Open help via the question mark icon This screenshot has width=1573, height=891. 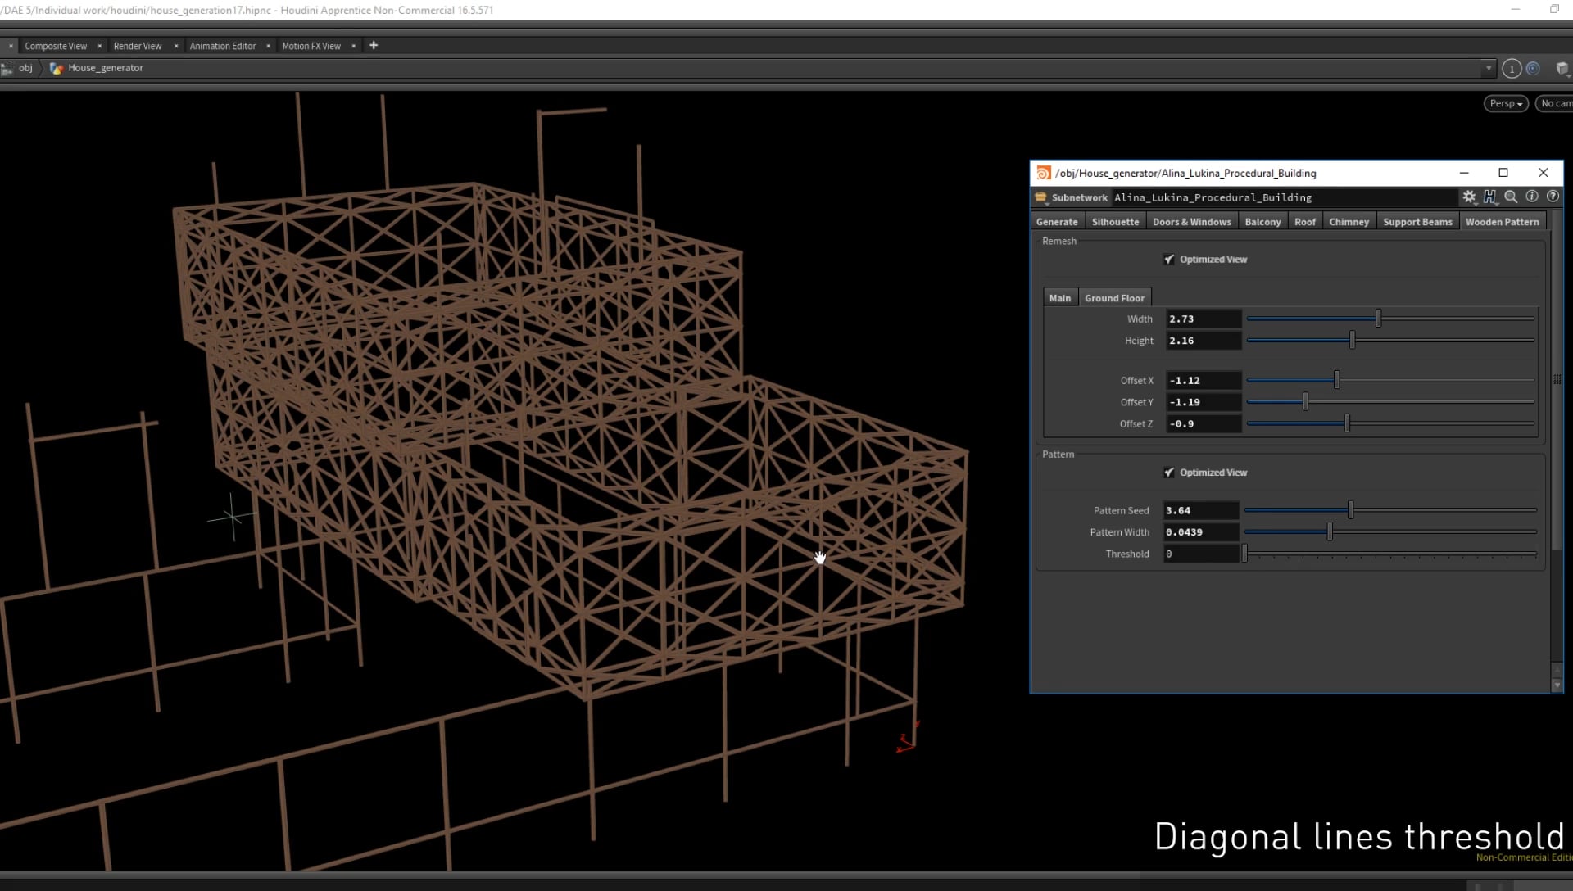point(1553,197)
